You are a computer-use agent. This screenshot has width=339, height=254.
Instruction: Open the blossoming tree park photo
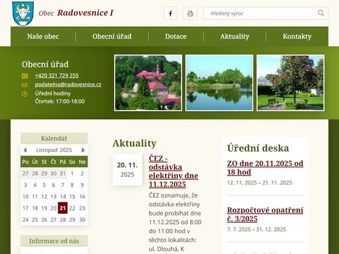click(291, 83)
